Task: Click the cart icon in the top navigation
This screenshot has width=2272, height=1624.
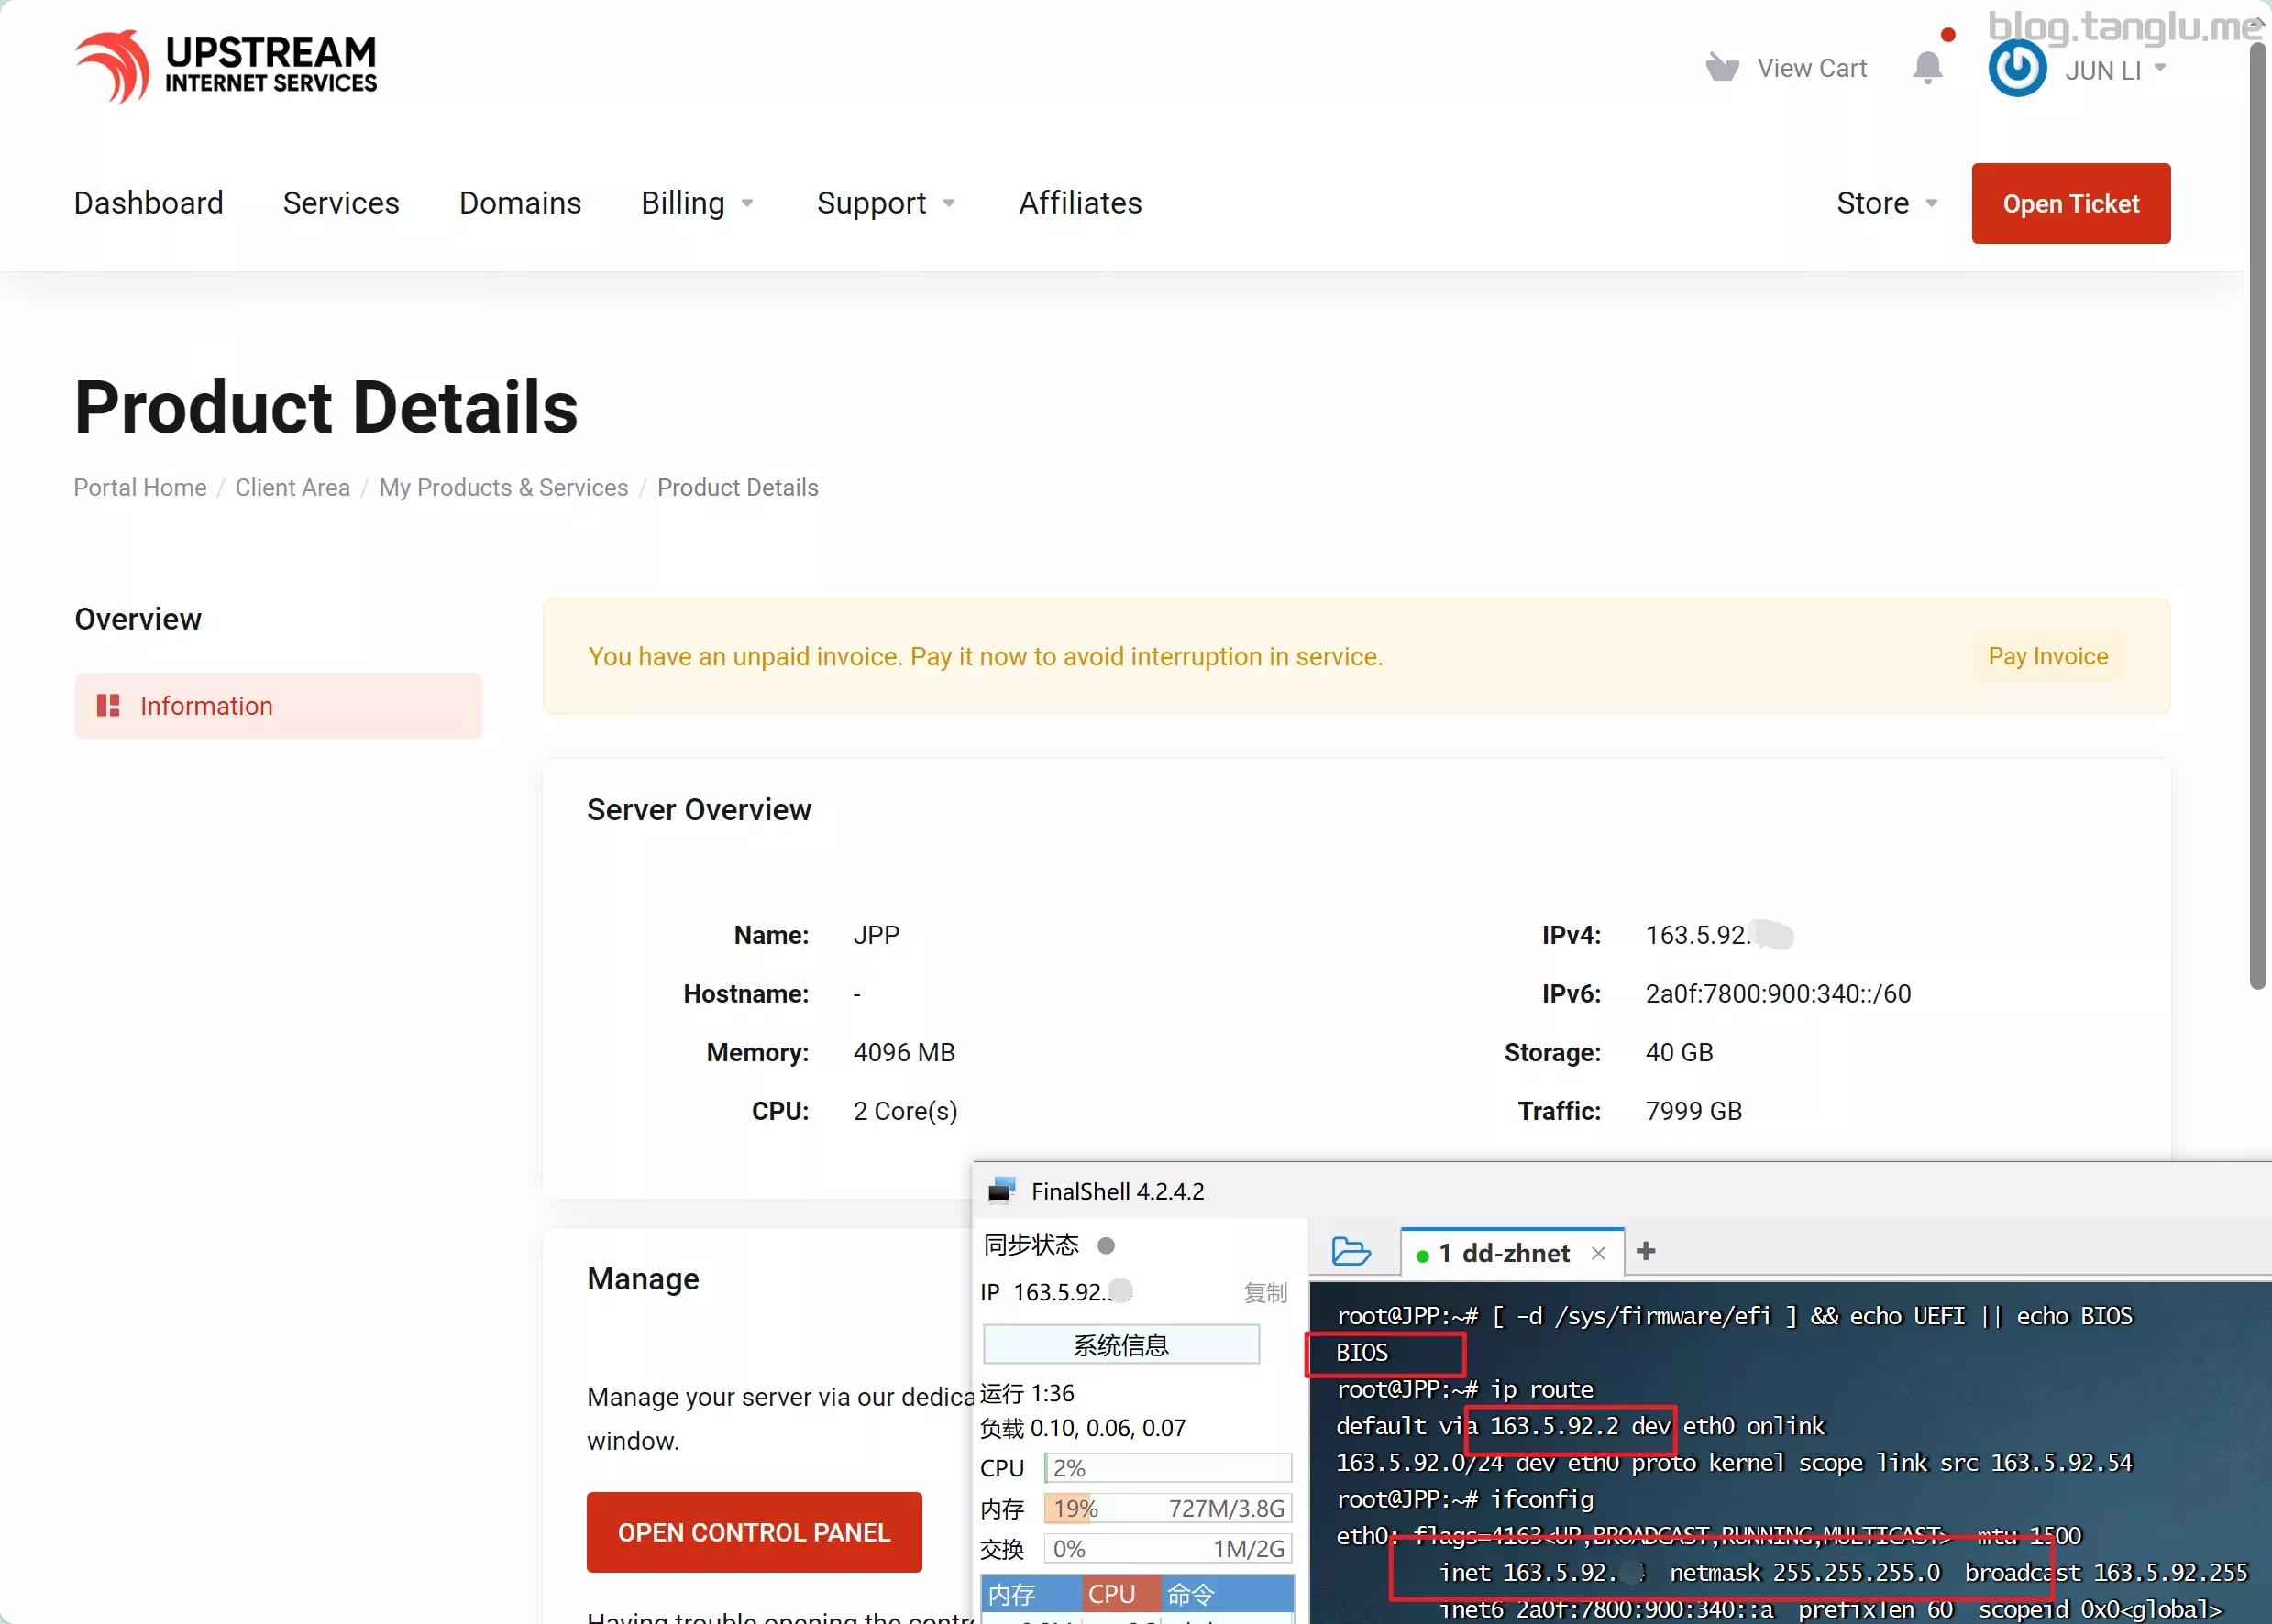Action: click(1720, 69)
